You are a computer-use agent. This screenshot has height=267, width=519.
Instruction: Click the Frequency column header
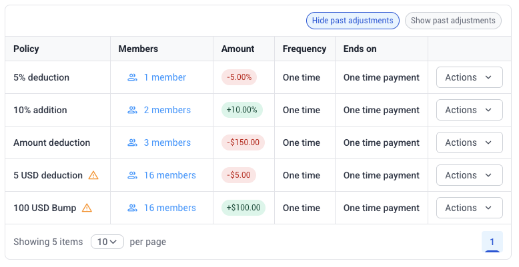tap(304, 49)
